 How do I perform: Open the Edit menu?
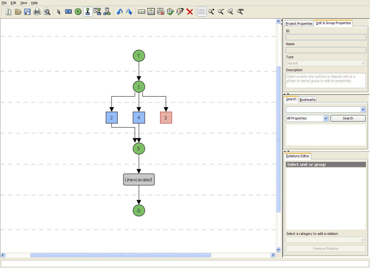tap(13, 3)
